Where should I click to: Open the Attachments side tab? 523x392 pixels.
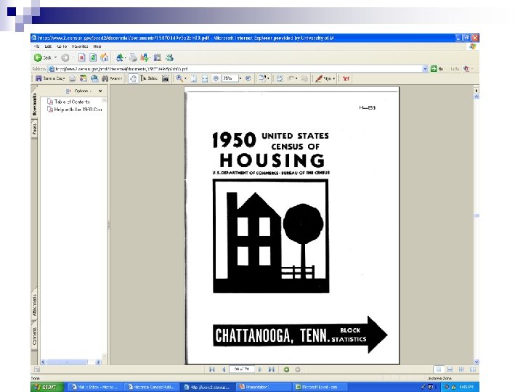[34, 305]
